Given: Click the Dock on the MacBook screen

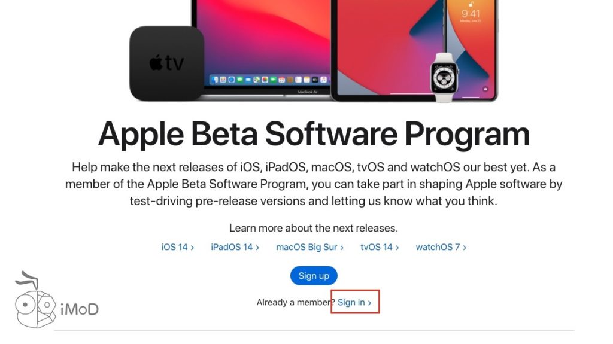Looking at the screenshot, I should 268,80.
